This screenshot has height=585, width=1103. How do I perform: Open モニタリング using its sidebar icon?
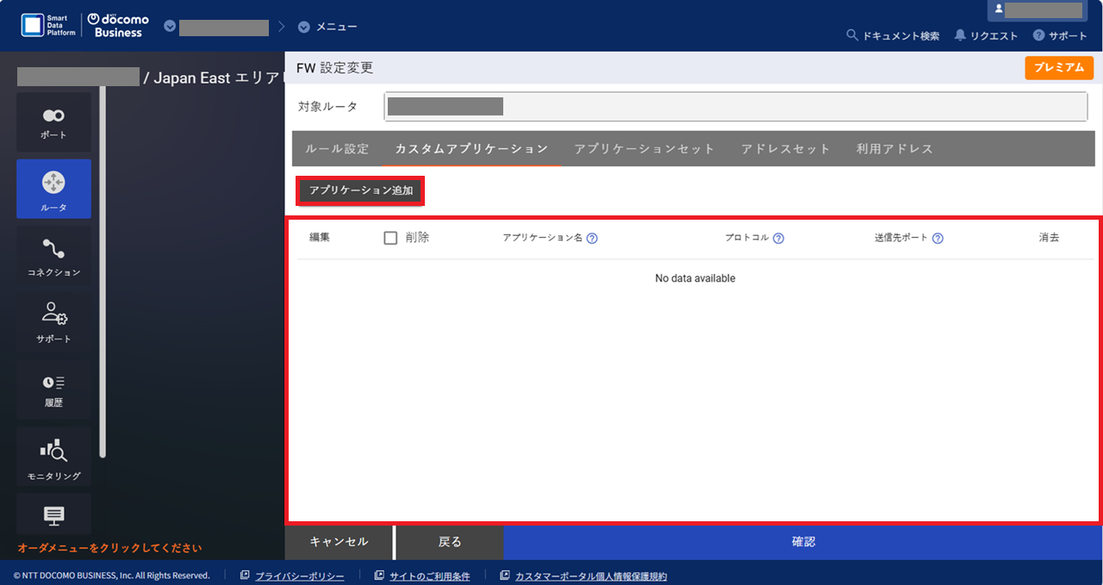pyautogui.click(x=53, y=456)
